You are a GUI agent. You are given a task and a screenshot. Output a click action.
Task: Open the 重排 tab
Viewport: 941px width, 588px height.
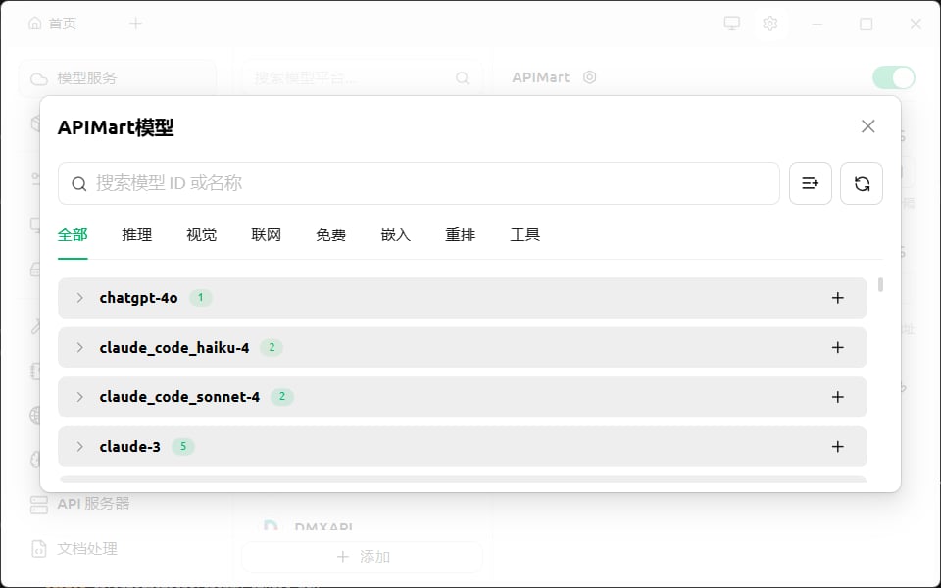[461, 234]
